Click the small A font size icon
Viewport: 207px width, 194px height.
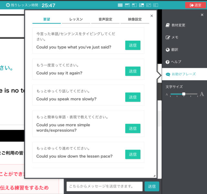[167, 94]
